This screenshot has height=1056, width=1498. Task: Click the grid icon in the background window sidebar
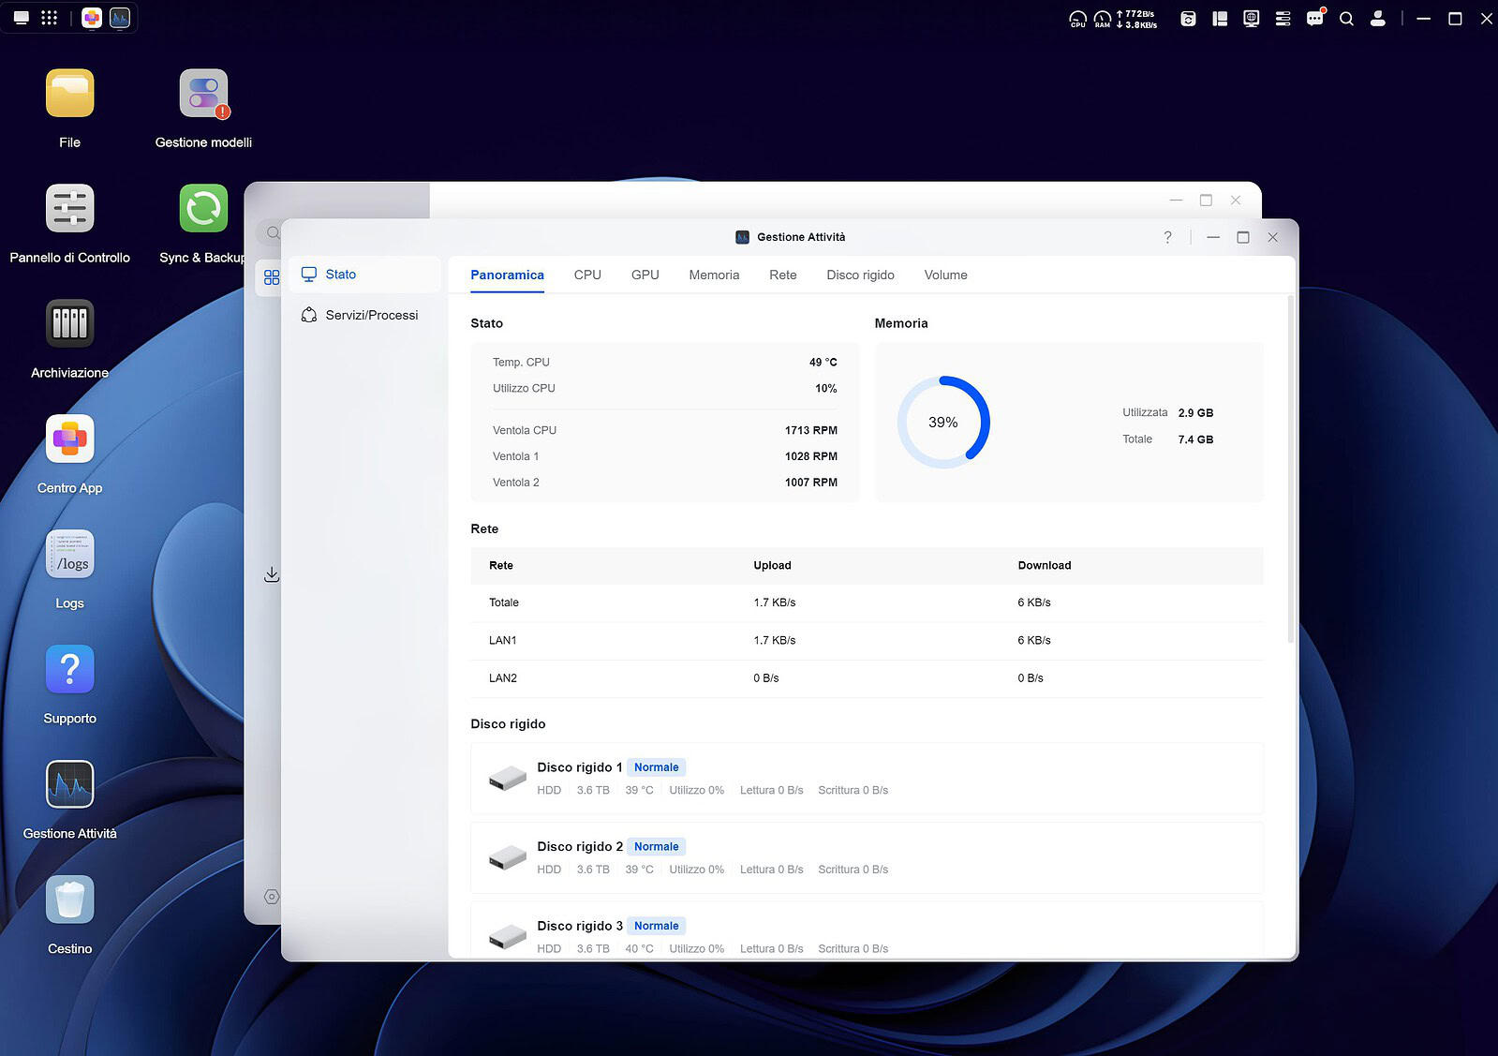tap(272, 277)
